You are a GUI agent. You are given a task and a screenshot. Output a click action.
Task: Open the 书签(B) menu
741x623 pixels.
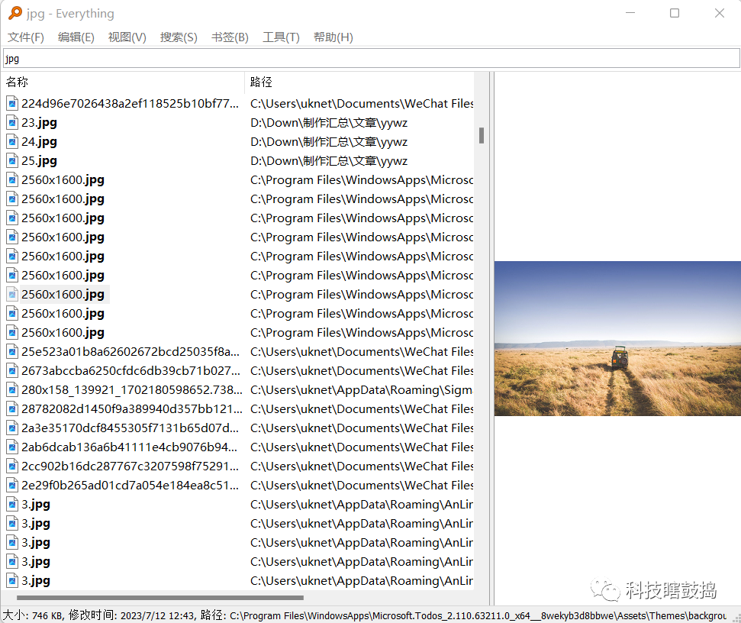(x=230, y=37)
